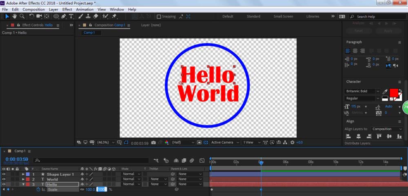Switch to the Small Screen workspace
This screenshot has width=408, height=196.
[283, 17]
